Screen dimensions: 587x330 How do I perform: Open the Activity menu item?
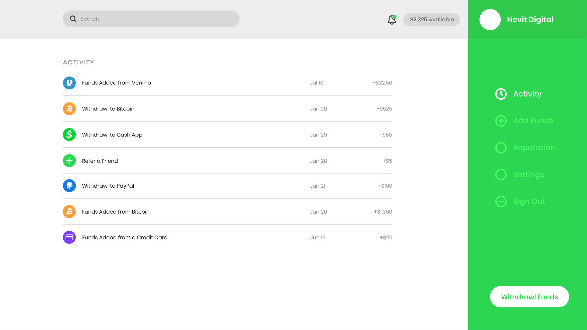tap(527, 94)
